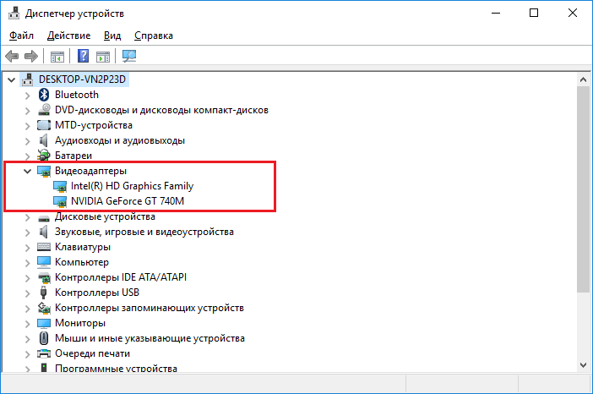Click the show/hide action pane icon
The height and width of the screenshot is (394, 593).
pyautogui.click(x=103, y=57)
